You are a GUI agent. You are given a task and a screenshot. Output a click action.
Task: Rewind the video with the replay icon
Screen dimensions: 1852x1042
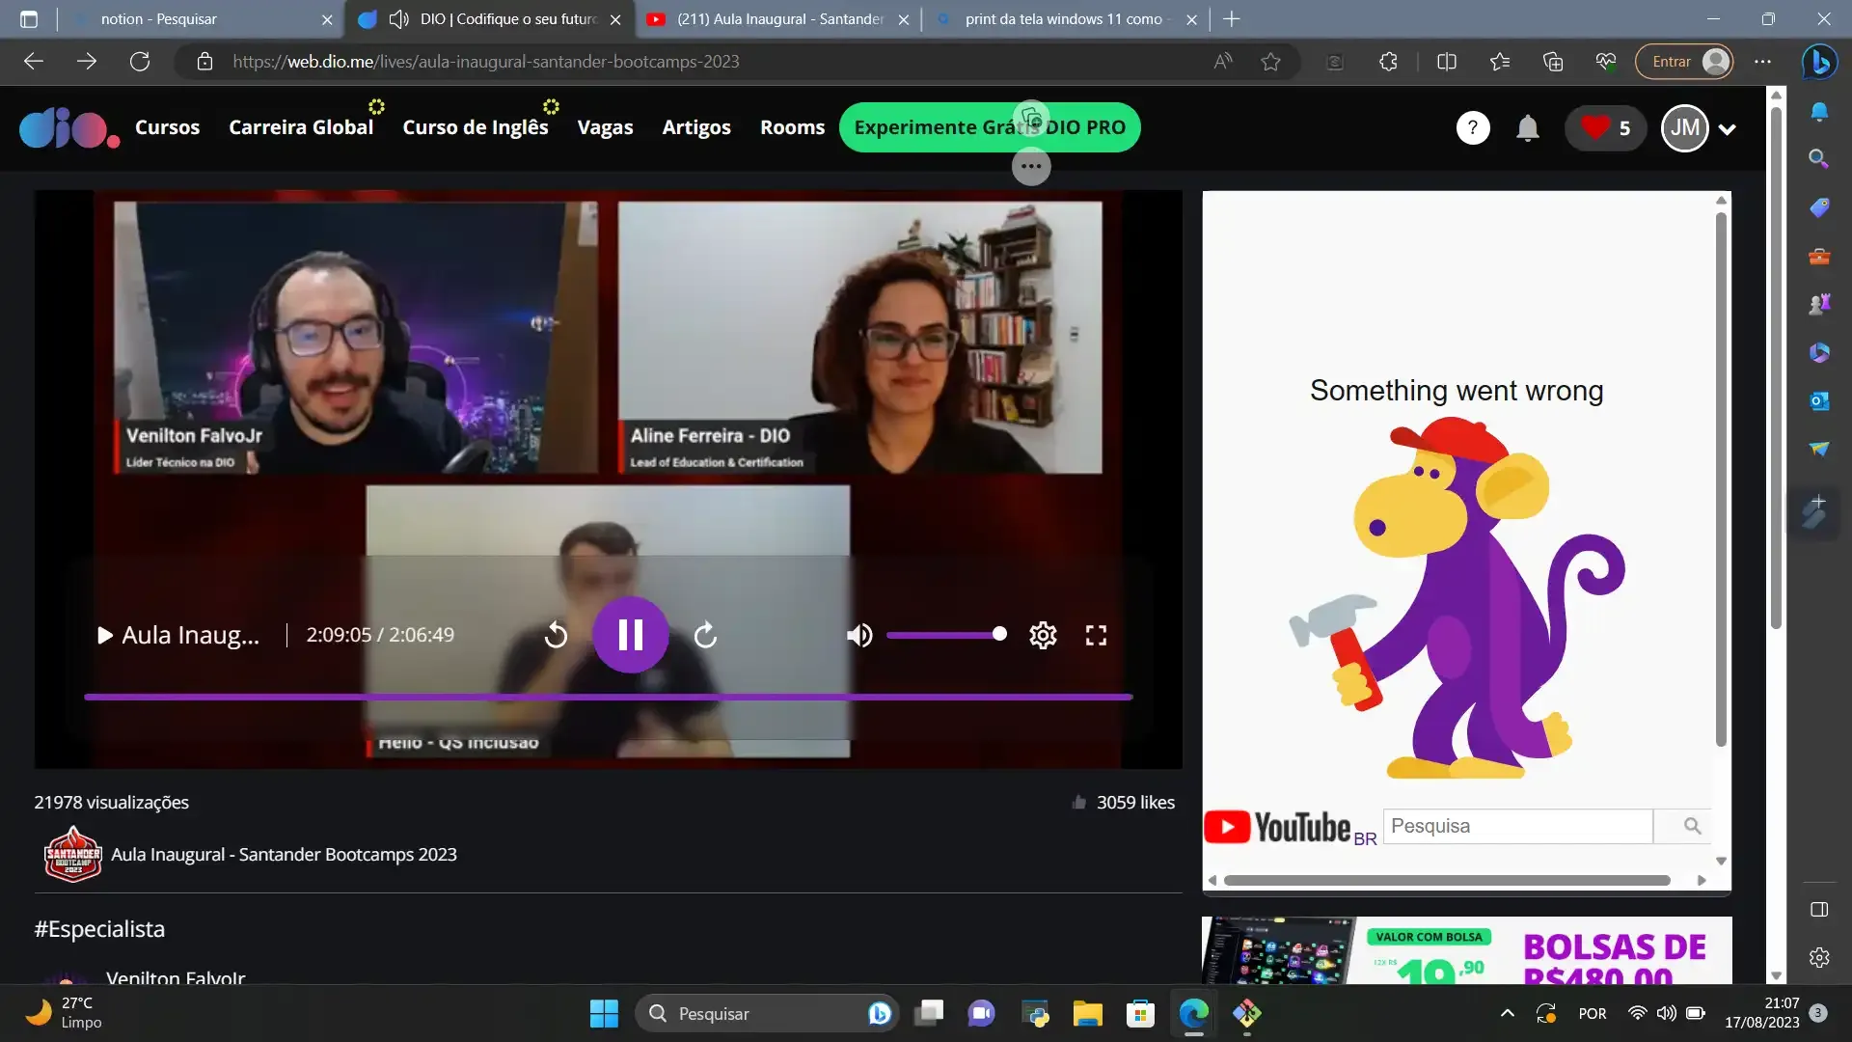coord(556,635)
